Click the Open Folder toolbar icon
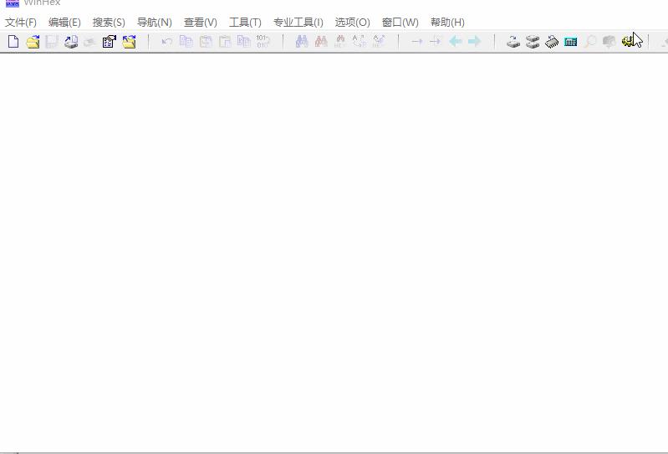 [x=129, y=41]
